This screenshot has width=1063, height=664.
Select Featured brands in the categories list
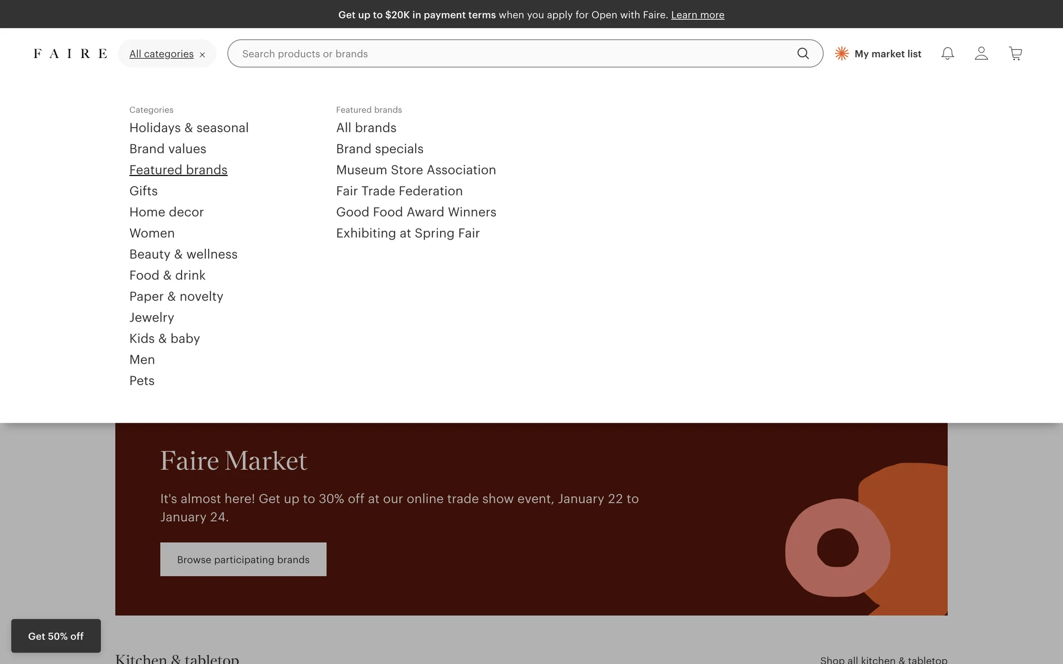178,170
